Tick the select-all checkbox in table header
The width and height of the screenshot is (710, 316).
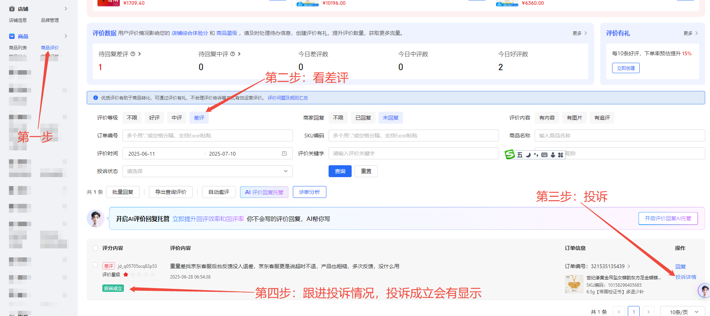(x=95, y=248)
